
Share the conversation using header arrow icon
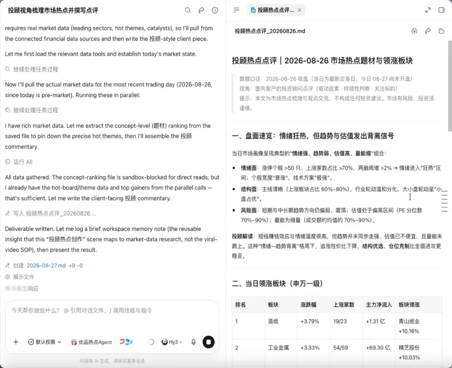coord(201,10)
